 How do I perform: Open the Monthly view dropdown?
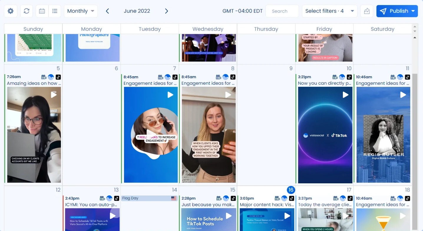[80, 11]
